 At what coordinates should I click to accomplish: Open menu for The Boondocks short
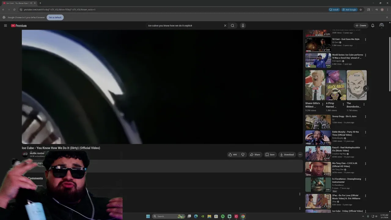click(364, 105)
